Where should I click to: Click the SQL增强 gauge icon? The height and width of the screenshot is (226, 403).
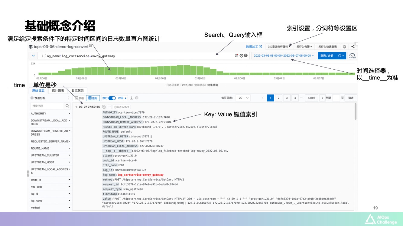click(352, 56)
